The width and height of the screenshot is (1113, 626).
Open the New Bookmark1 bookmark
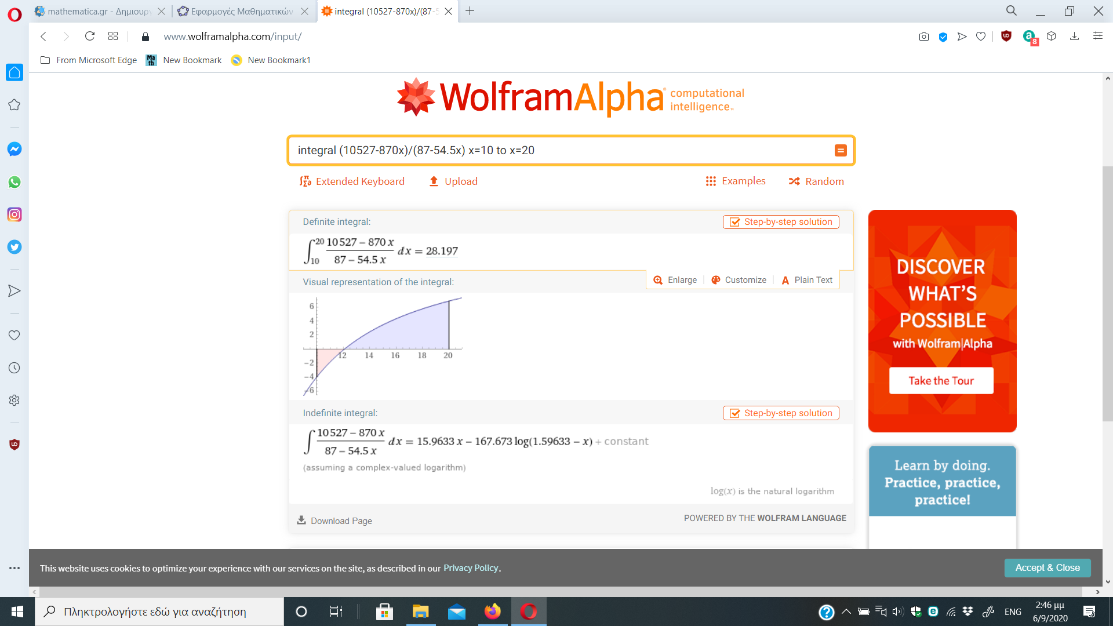tap(271, 60)
